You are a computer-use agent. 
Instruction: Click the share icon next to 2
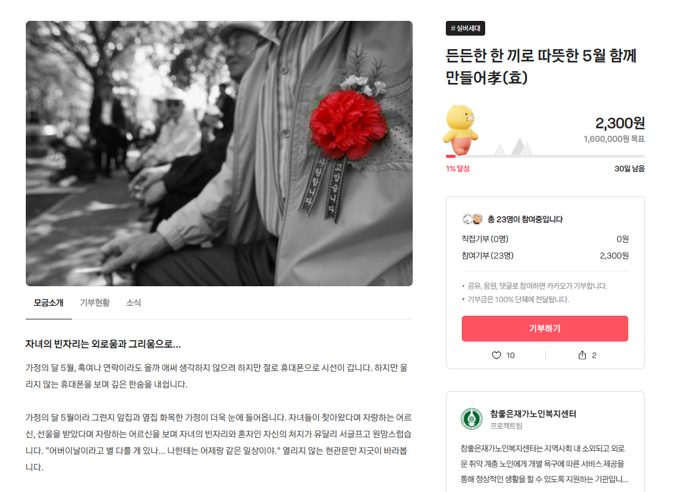click(582, 355)
